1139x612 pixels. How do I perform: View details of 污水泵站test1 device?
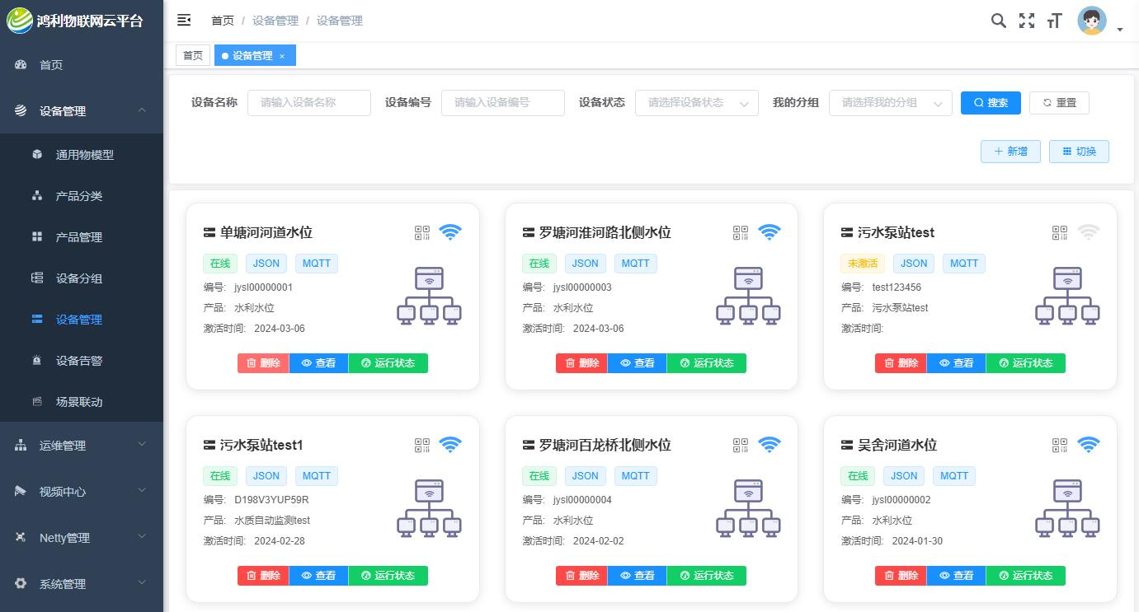click(x=318, y=576)
